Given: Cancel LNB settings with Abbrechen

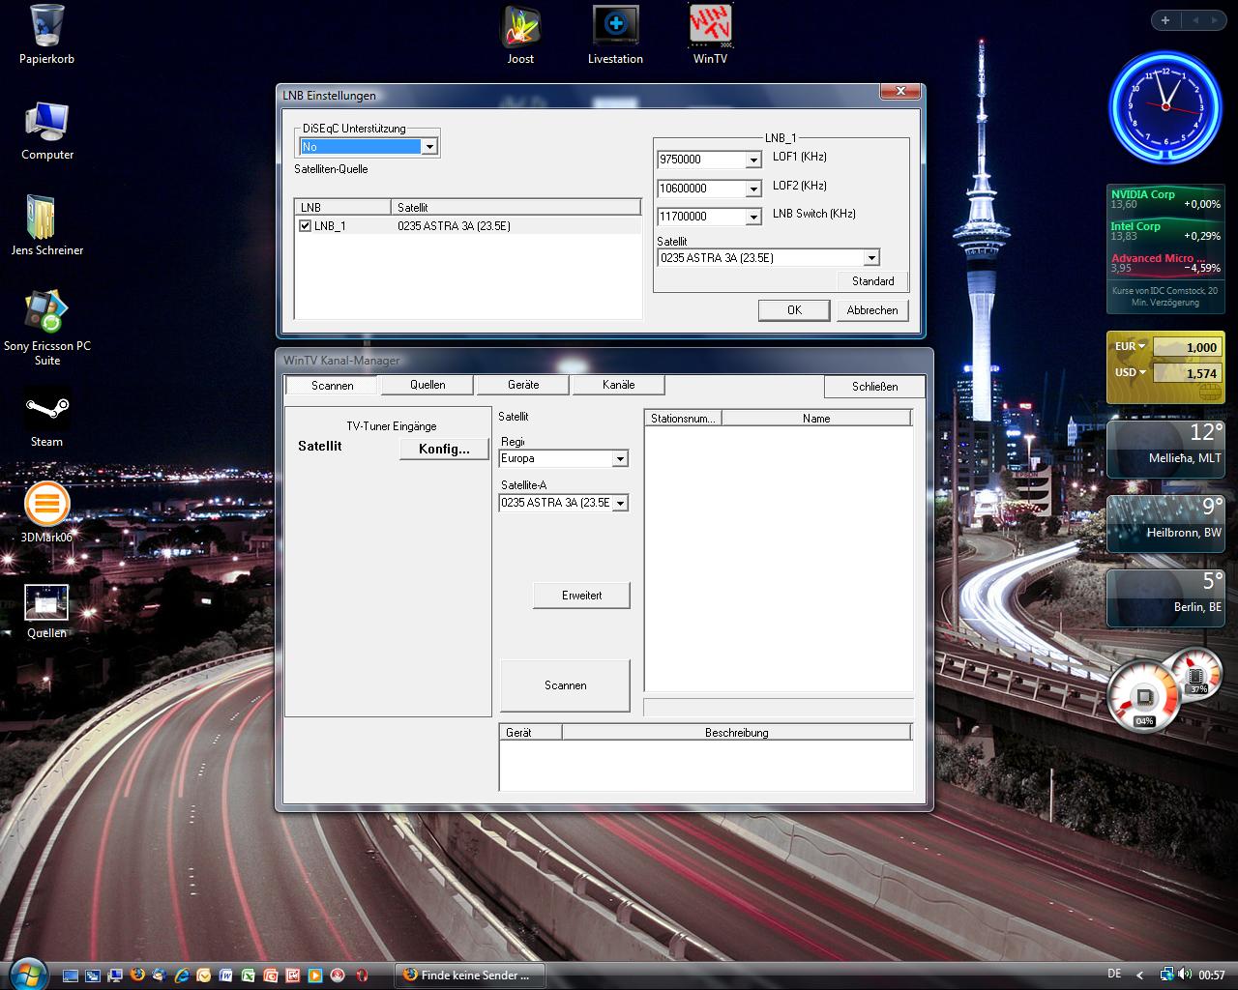Looking at the screenshot, I should 872,310.
